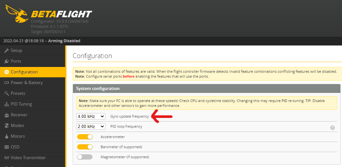Turn off the Barometer switch
Image resolution: width=342 pixels, height=167 pixels.
pos(85,147)
